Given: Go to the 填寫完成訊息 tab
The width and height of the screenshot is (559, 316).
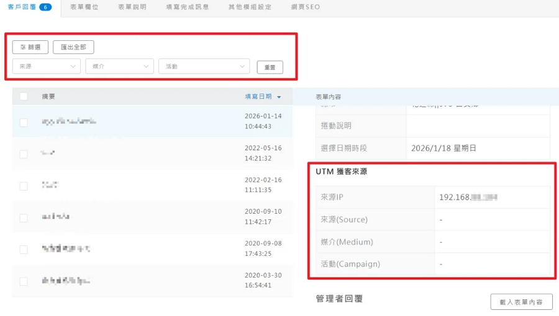Looking at the screenshot, I should click(x=188, y=7).
